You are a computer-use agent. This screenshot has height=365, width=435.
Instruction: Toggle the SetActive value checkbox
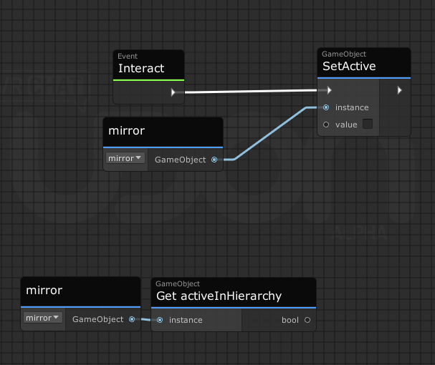click(368, 124)
